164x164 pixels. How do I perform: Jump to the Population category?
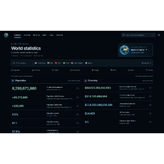pos(16,70)
